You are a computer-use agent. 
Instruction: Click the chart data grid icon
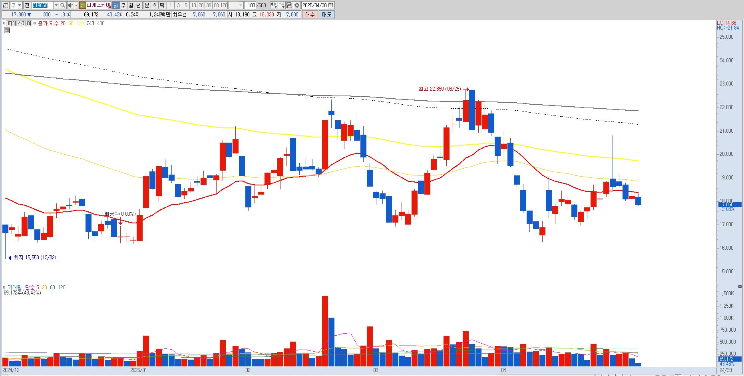7,30
